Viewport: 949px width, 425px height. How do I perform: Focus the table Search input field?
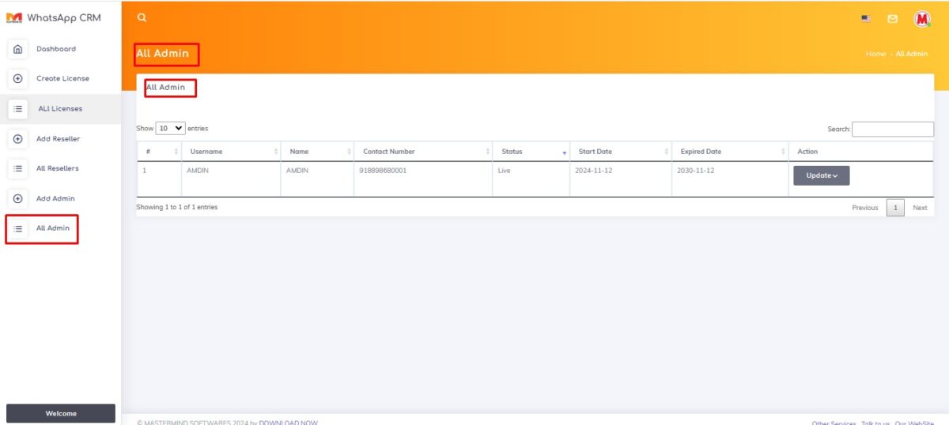click(892, 129)
